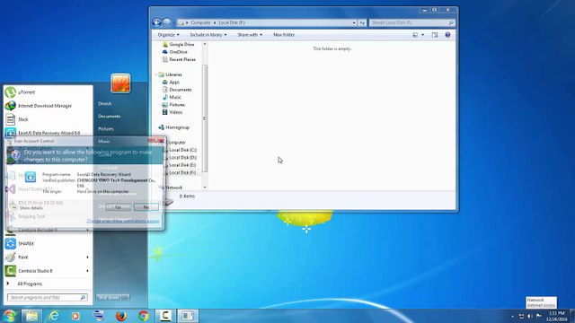Refresh Explorer address bar button
The width and height of the screenshot is (575, 323).
(x=362, y=22)
